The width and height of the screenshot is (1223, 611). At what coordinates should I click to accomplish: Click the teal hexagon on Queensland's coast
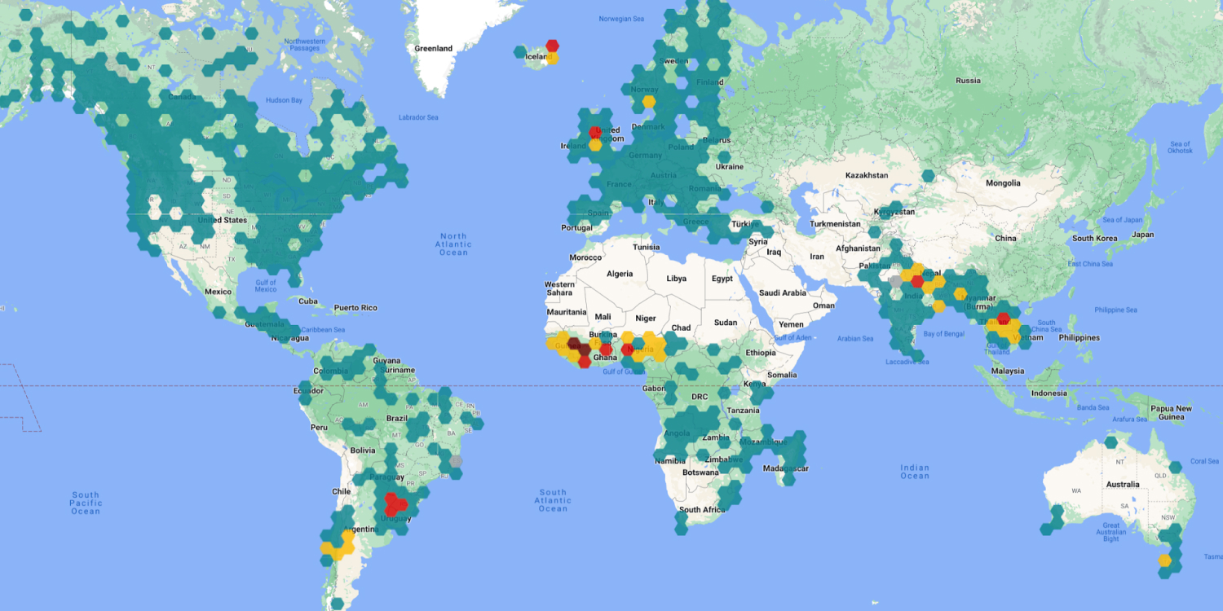(x=1175, y=468)
